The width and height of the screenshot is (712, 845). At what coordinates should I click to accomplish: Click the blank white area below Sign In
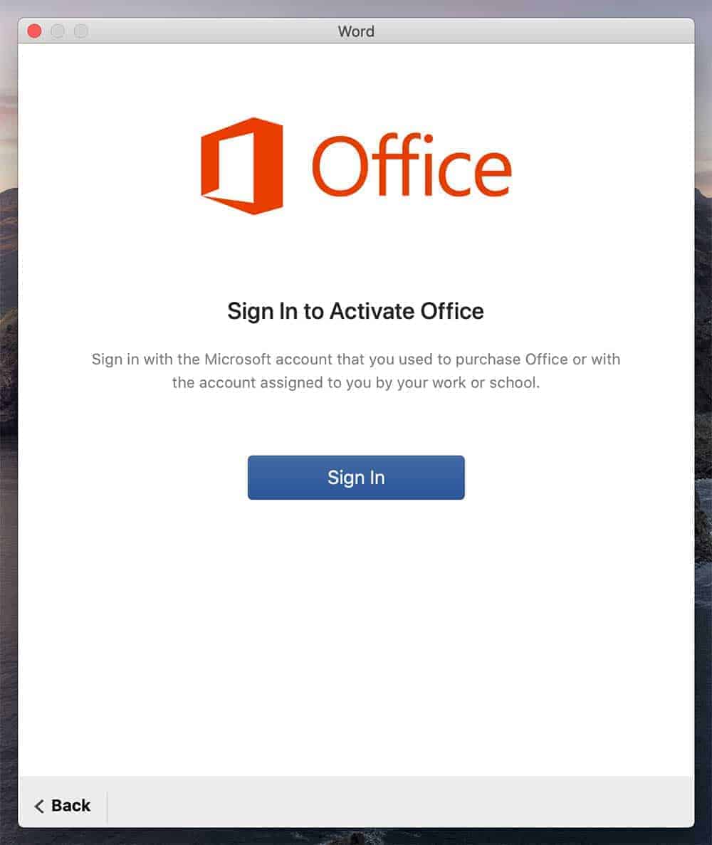tap(356, 636)
